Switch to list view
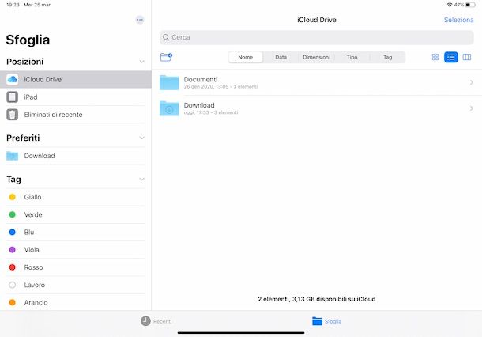482x337 pixels. click(x=451, y=57)
